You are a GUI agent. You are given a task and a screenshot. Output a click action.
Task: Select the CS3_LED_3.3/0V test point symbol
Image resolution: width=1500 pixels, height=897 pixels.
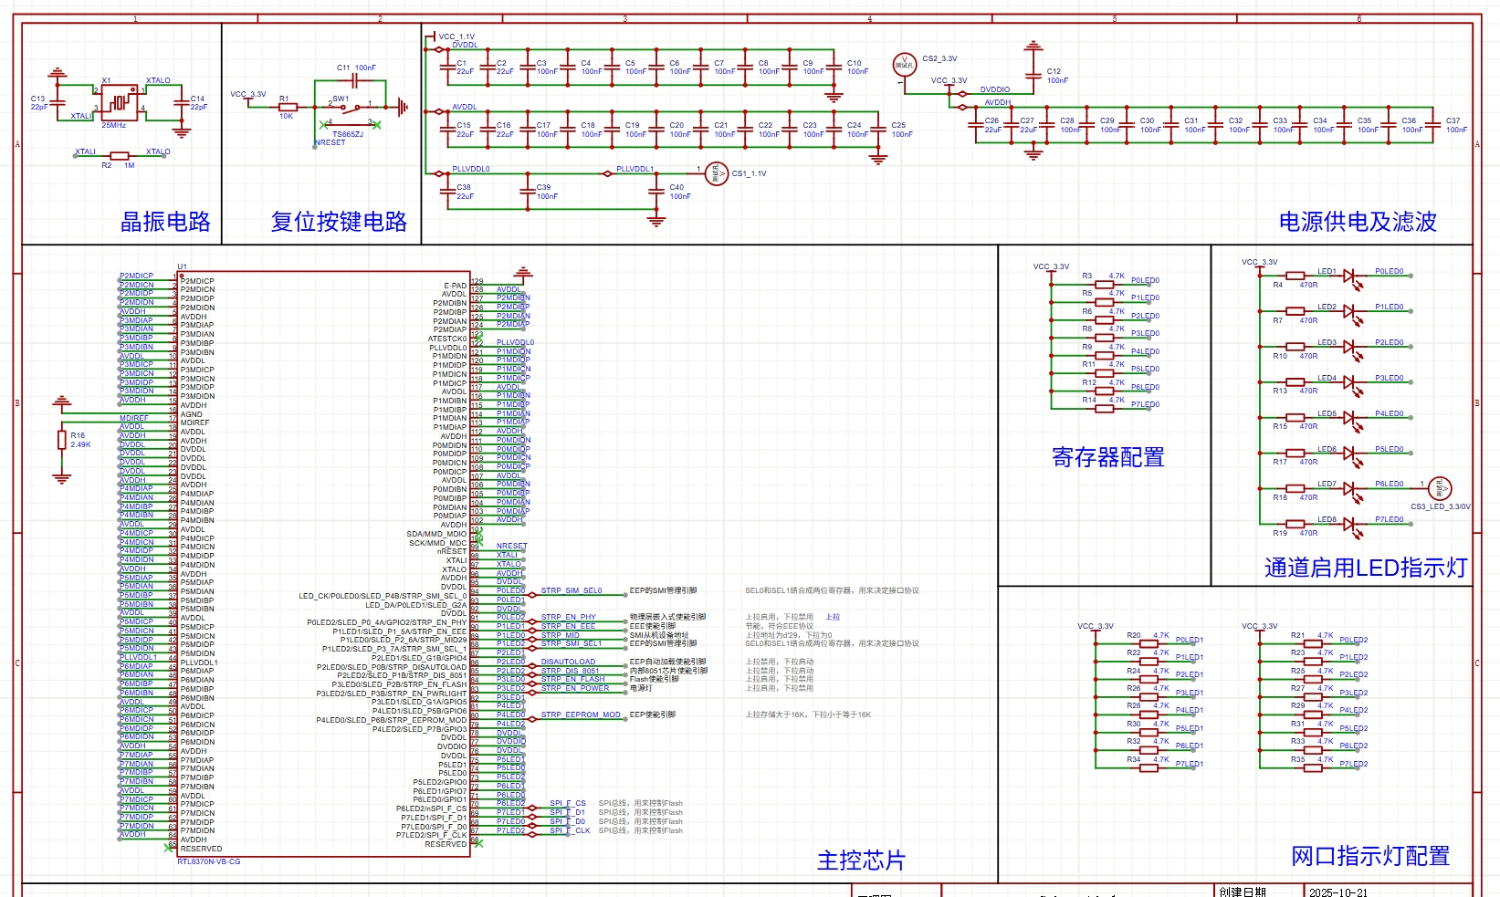(1439, 488)
